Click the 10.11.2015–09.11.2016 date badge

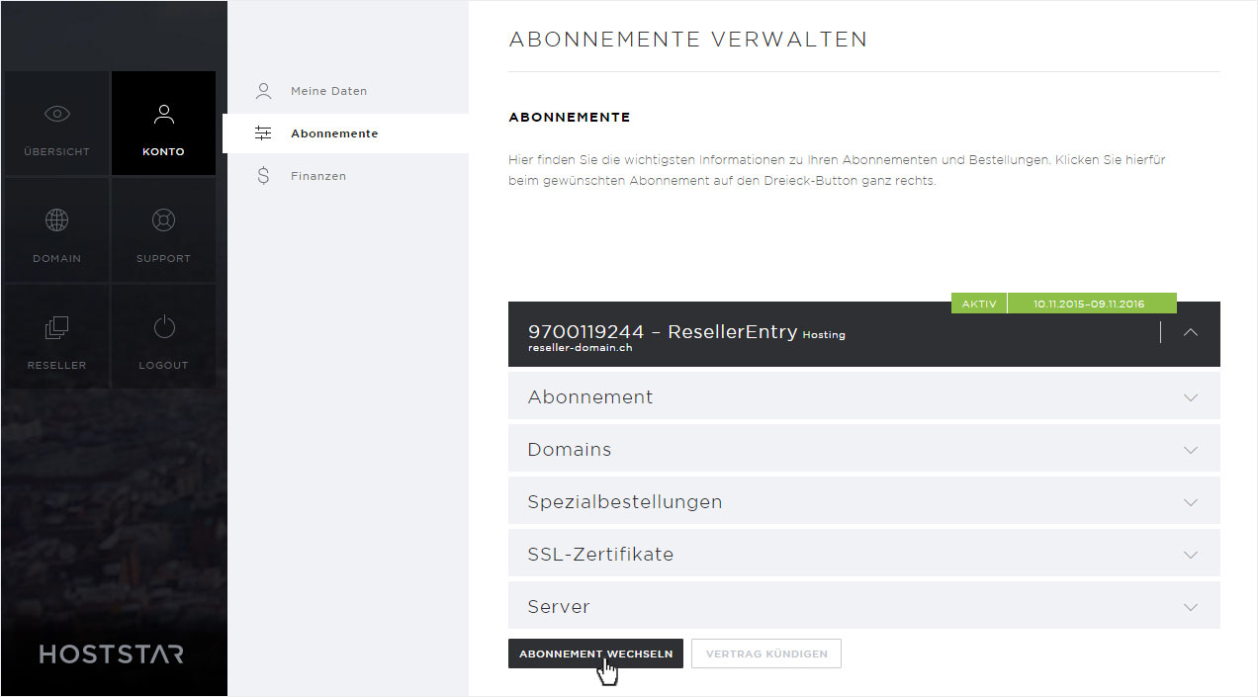coord(1092,304)
